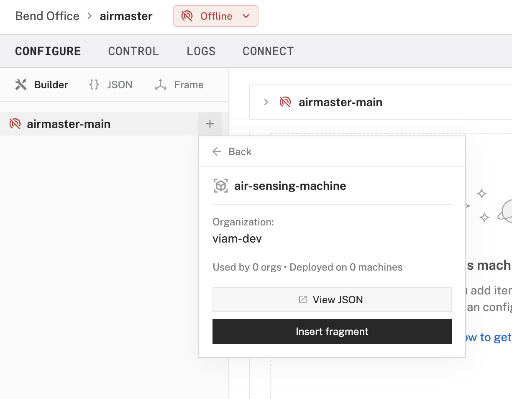Switch to the CONFIGURE tab
512x399 pixels.
48,51
